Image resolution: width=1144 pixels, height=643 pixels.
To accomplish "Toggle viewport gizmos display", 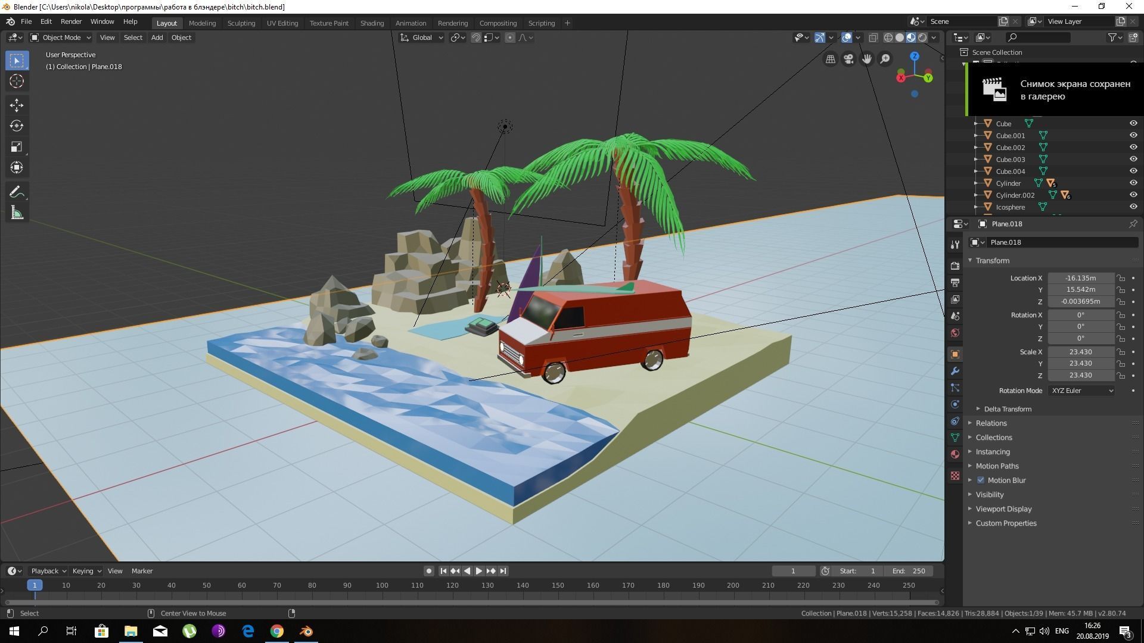I will 820,38.
